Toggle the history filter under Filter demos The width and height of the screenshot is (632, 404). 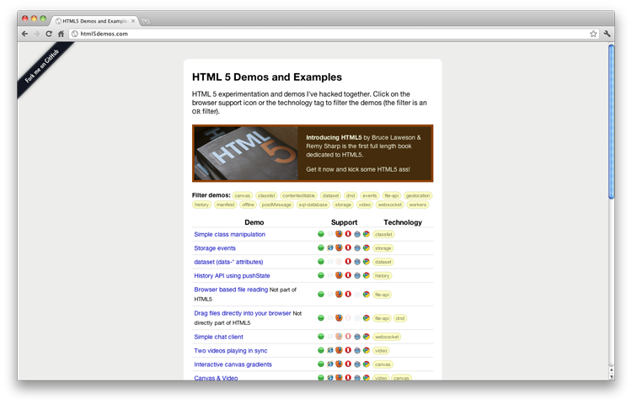pos(201,205)
